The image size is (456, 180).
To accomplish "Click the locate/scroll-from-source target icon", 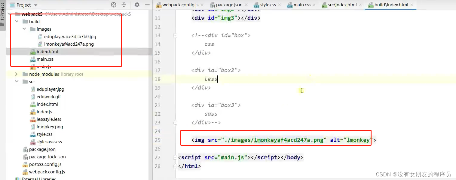I will (x=114, y=5).
